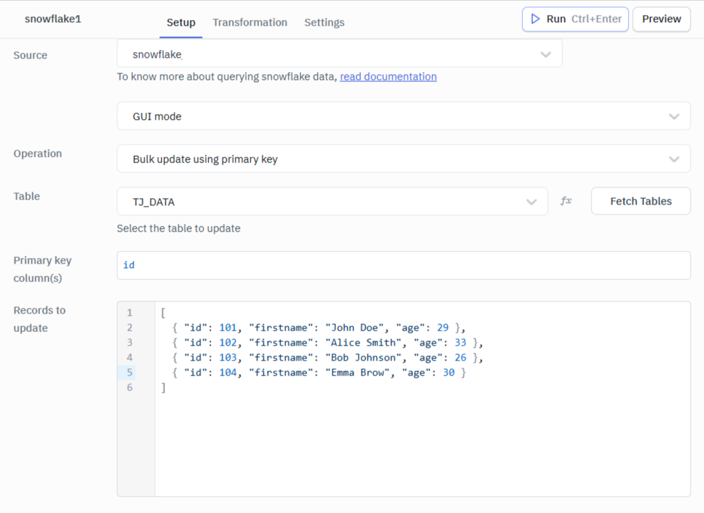This screenshot has height=513, width=704.
Task: Click the age value 26 in the editor
Action: (460, 358)
